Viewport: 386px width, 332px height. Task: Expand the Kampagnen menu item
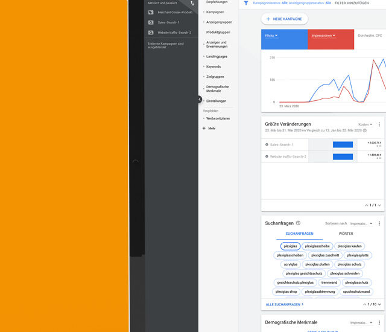coord(217,12)
